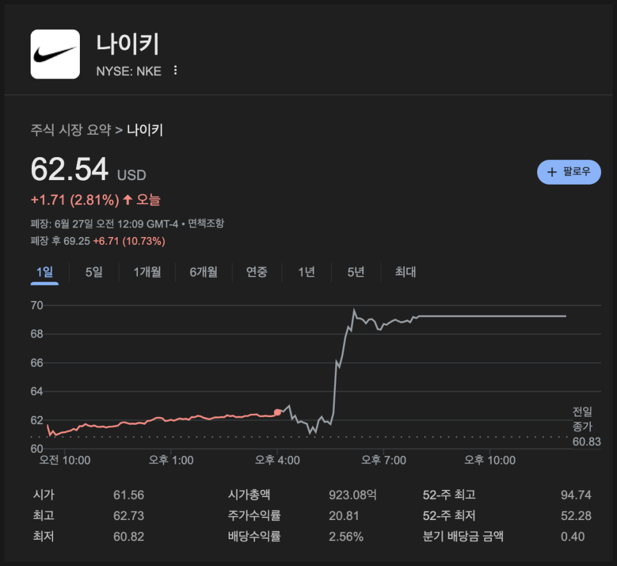Click the 분기 배당금 금액 label
Screen dimensions: 617x566
[x=463, y=537]
